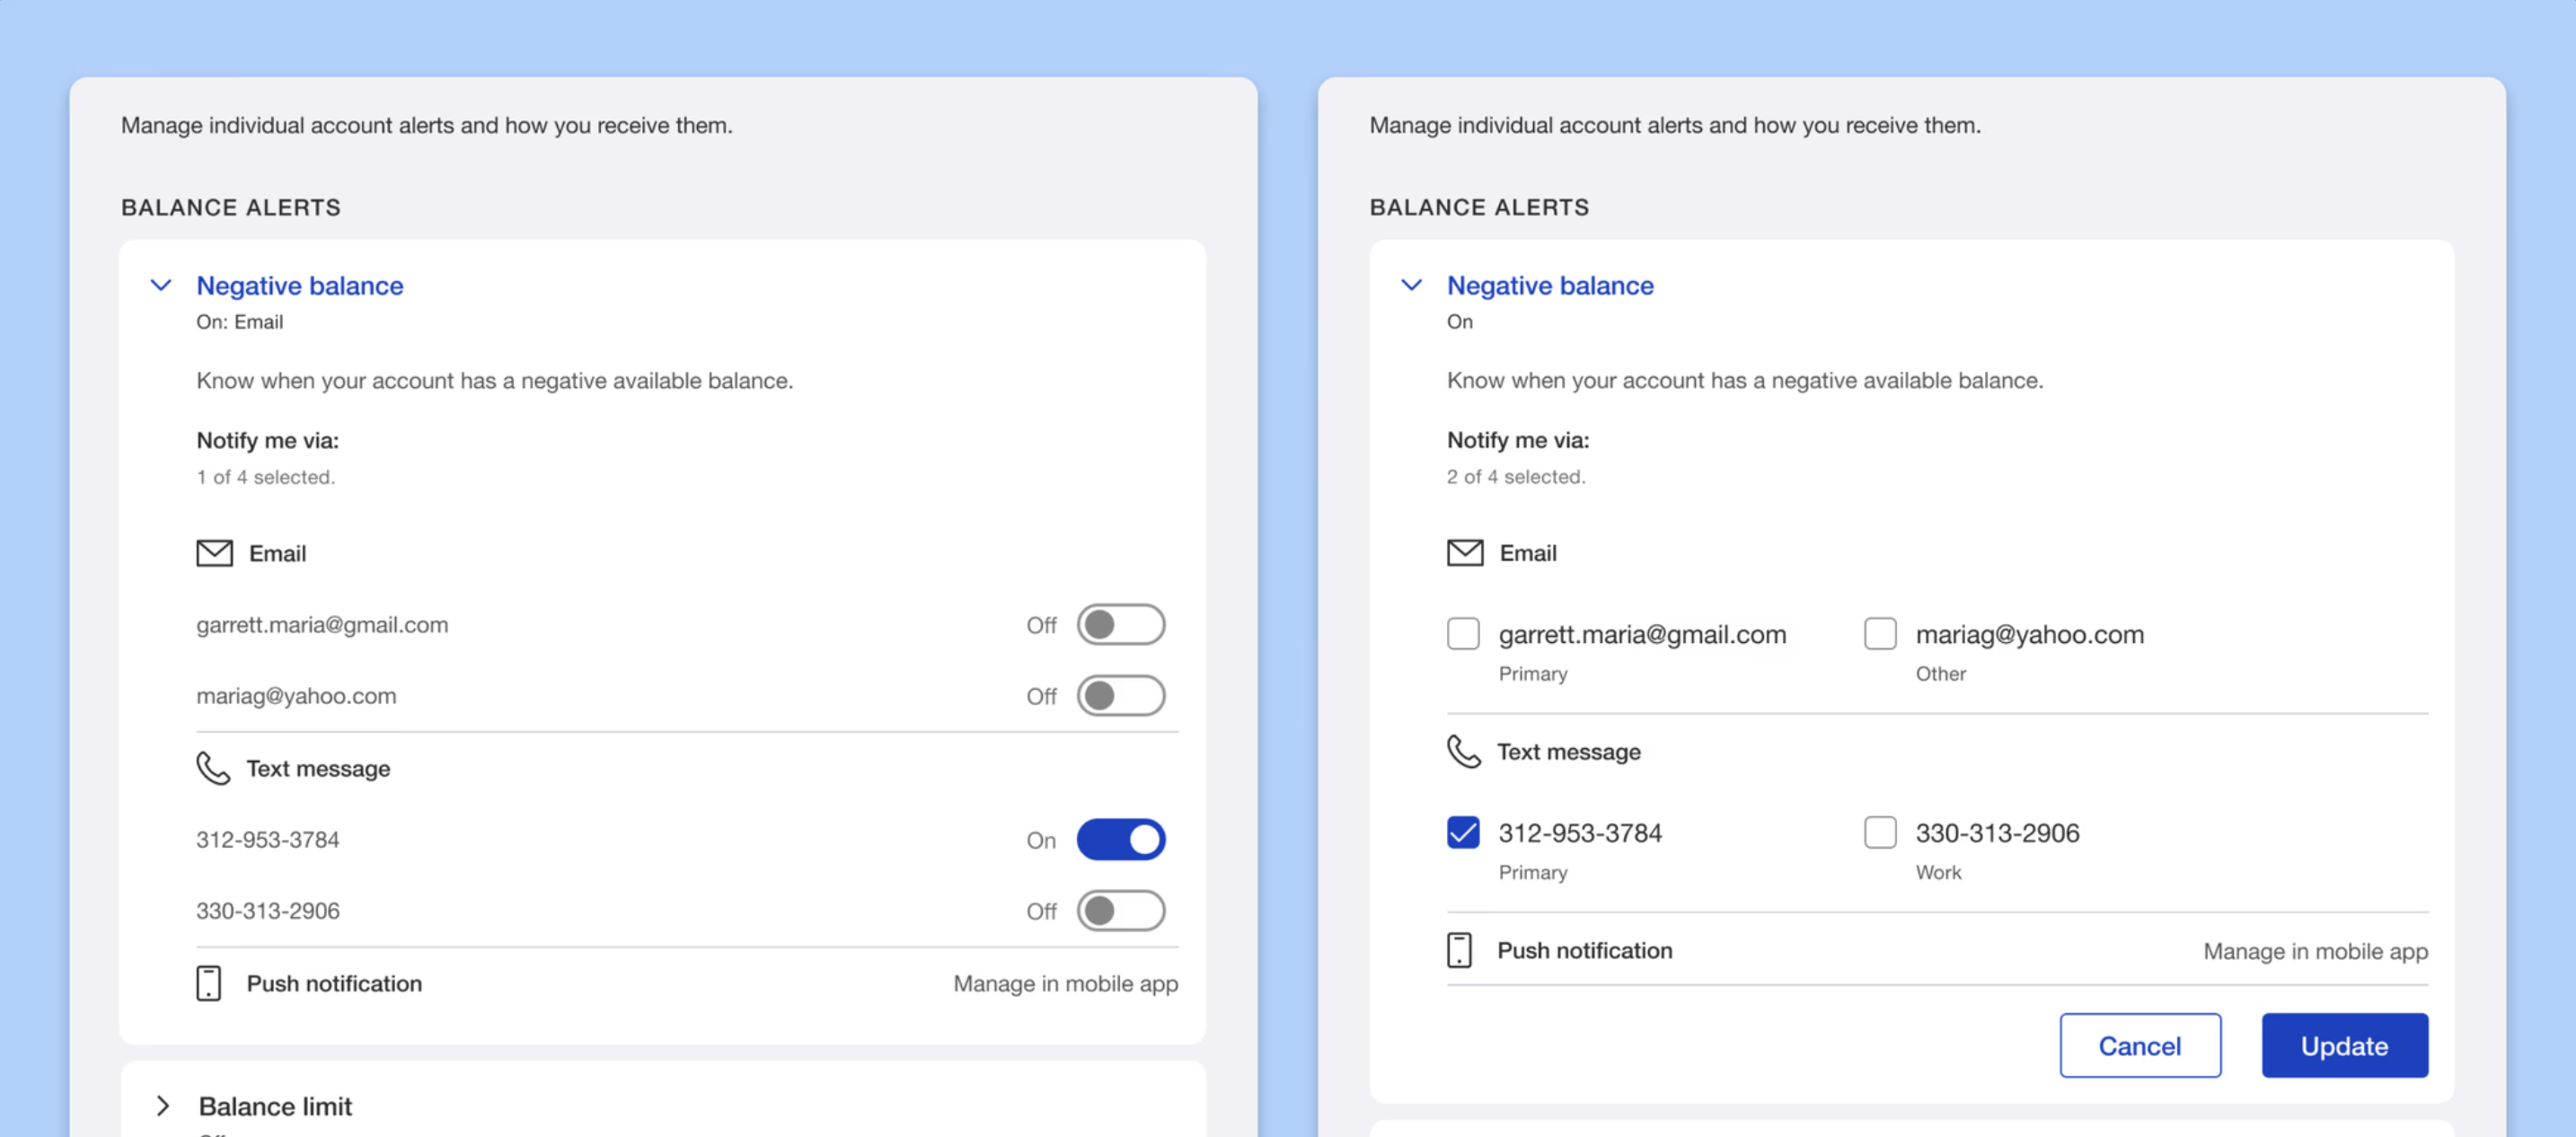This screenshot has width=2576, height=1137.
Task: Check the garrett.maria@gmail.com Primary checkbox
Action: [1463, 634]
